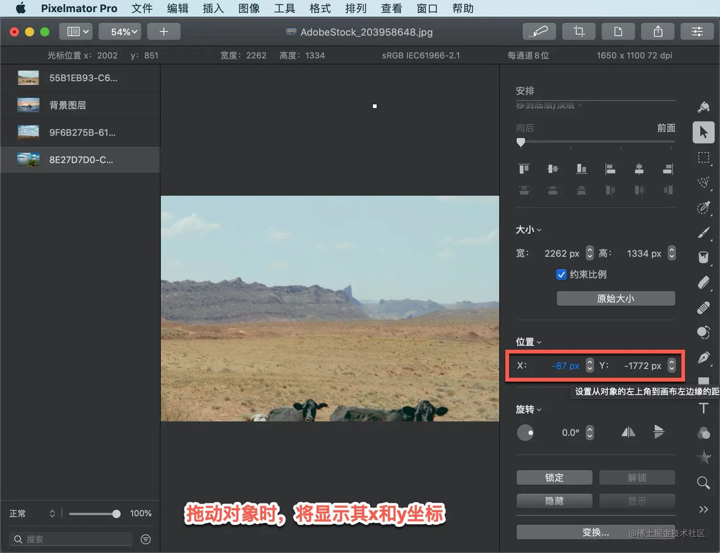This screenshot has width=720, height=553.
Task: Open the tool options sliders button
Action: click(x=697, y=31)
